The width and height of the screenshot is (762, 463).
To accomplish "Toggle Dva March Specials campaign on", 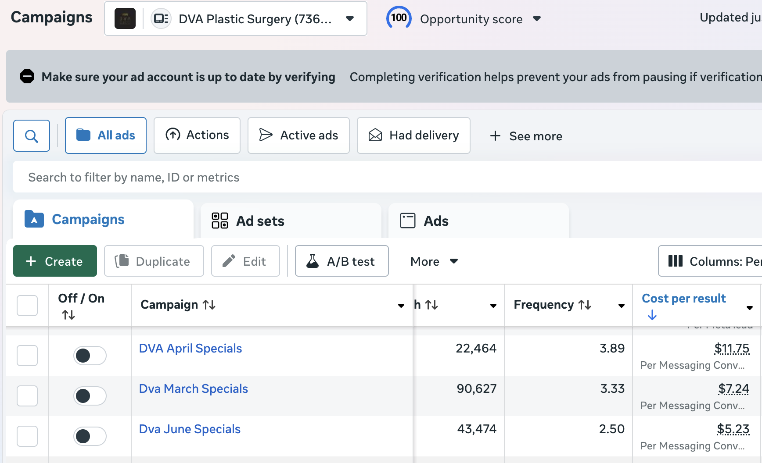I will pos(90,396).
